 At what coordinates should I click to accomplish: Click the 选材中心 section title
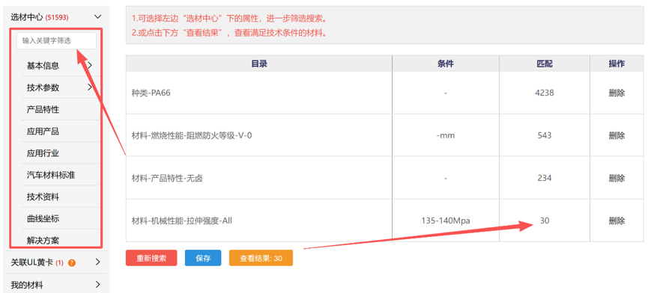(x=27, y=17)
